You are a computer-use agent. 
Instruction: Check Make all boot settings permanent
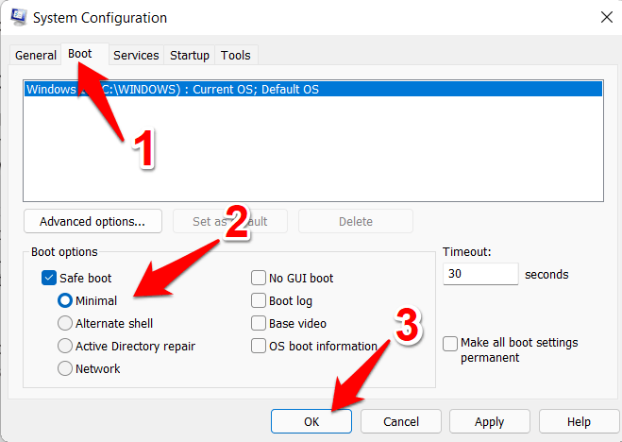pyautogui.click(x=451, y=343)
